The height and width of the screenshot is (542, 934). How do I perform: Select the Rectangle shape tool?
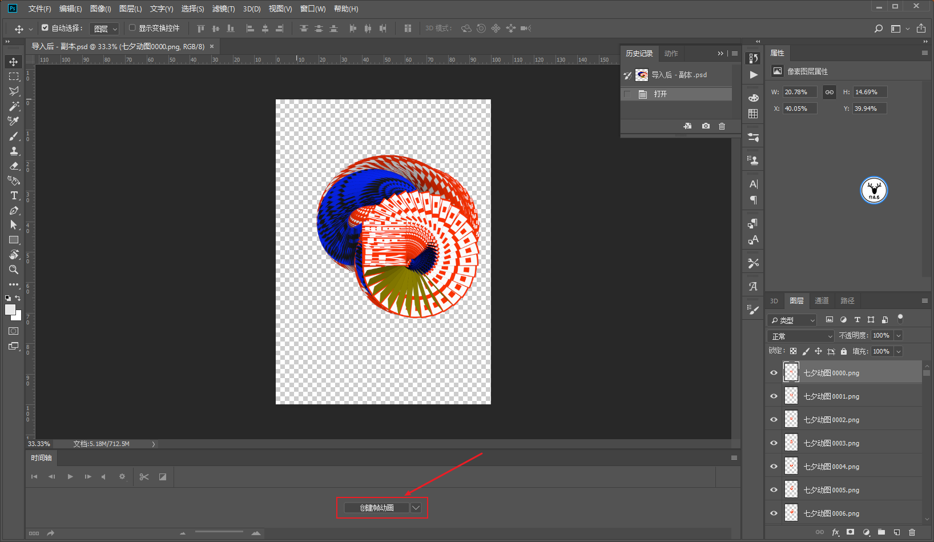(14, 240)
